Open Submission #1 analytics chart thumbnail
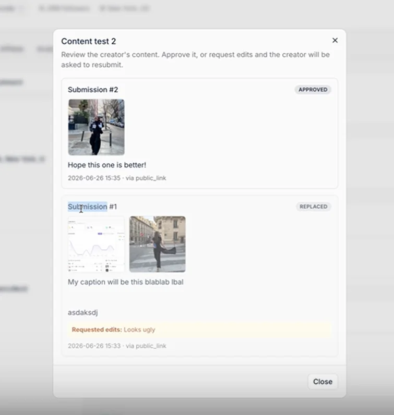Screen dimensions: 394x415 click(x=96, y=244)
